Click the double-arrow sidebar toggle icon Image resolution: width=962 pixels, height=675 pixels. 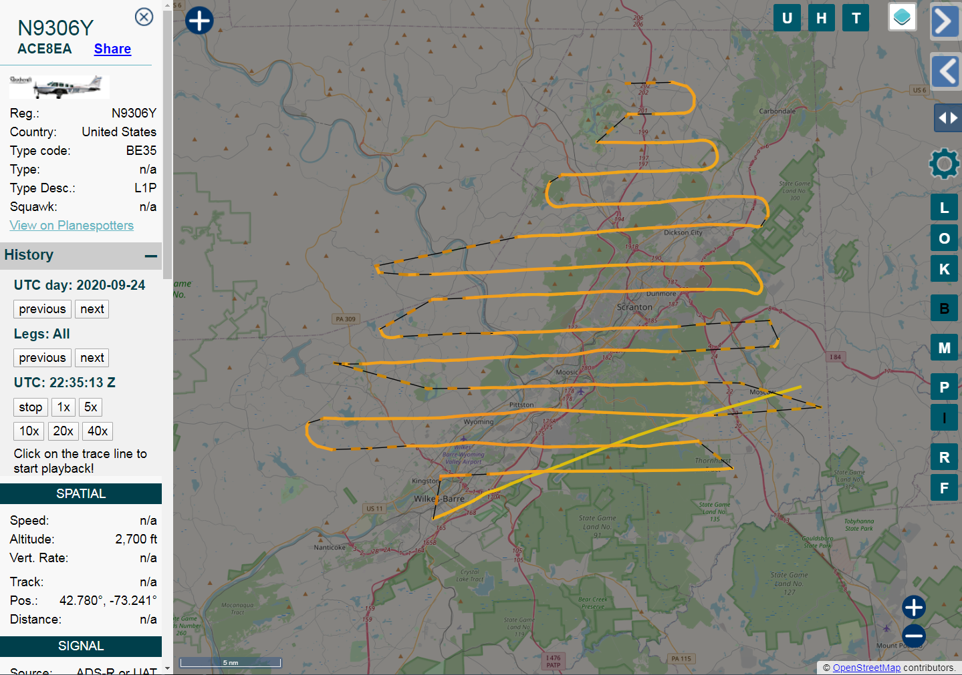click(947, 118)
